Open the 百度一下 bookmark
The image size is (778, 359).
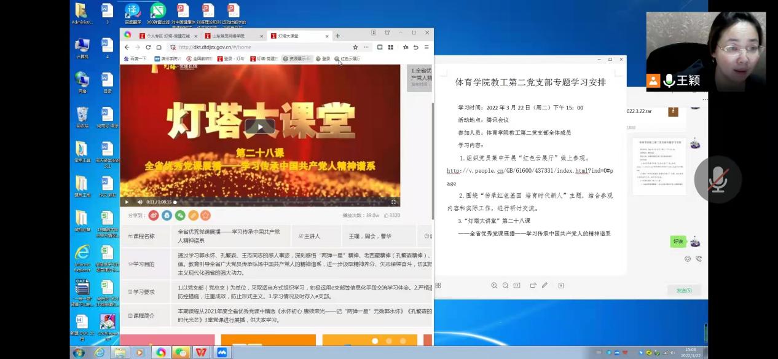click(135, 59)
